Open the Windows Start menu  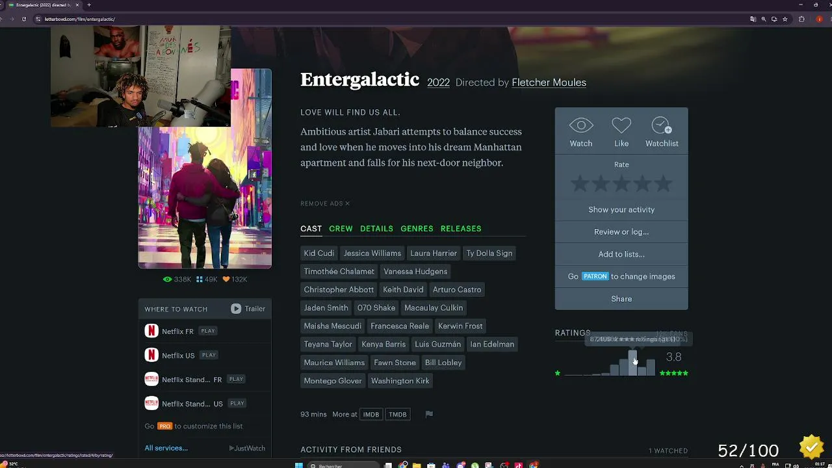pos(299,465)
